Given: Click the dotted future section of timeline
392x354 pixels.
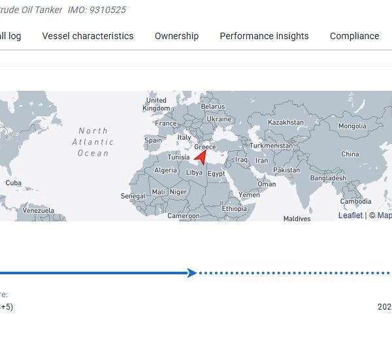Looking at the screenshot, I should [x=294, y=273].
